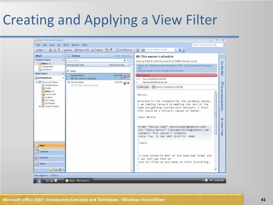Screen dimensions: 273x205
Task: Collapse the Mail navigation pane chevron
Action: click(63, 56)
